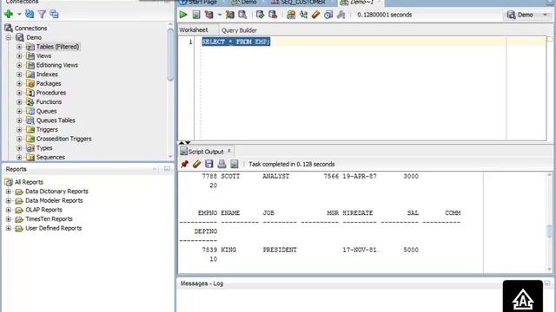This screenshot has height=312, width=556.
Task: Switch to the Query Builder tab
Action: tap(239, 30)
